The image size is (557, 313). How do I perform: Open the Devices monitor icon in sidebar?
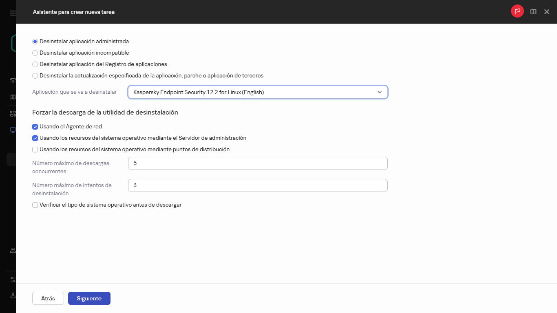pyautogui.click(x=12, y=130)
